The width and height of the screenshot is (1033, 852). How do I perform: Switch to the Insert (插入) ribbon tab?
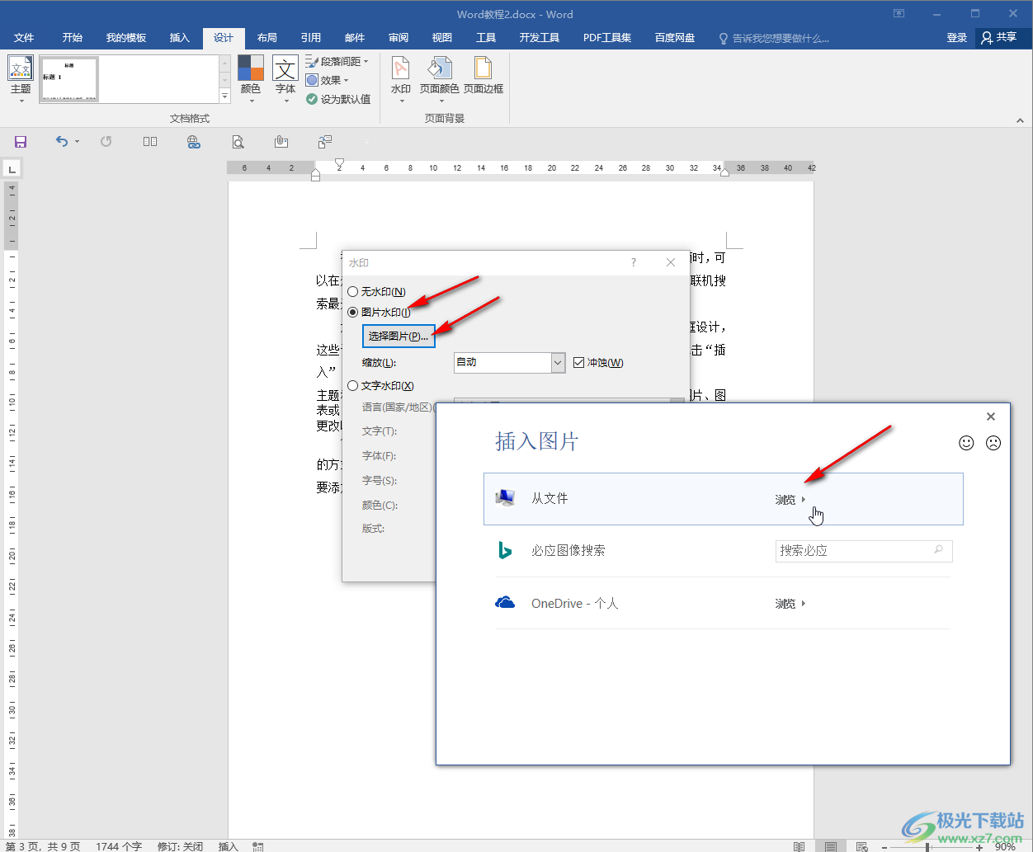tap(179, 38)
